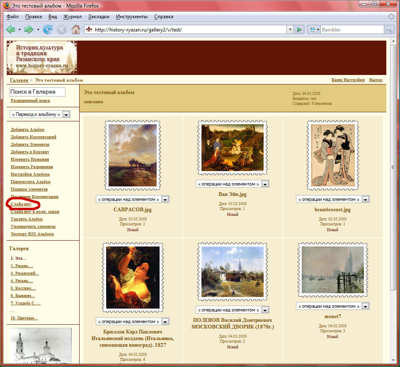The height and width of the screenshot is (367, 400).
Task: Click the Ван Эйк.jpg painting thumbnail
Action: point(233,147)
